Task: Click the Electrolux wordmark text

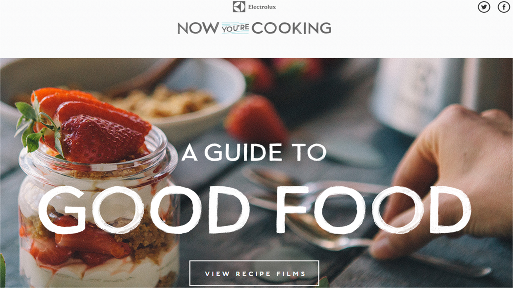Action: tap(262, 7)
